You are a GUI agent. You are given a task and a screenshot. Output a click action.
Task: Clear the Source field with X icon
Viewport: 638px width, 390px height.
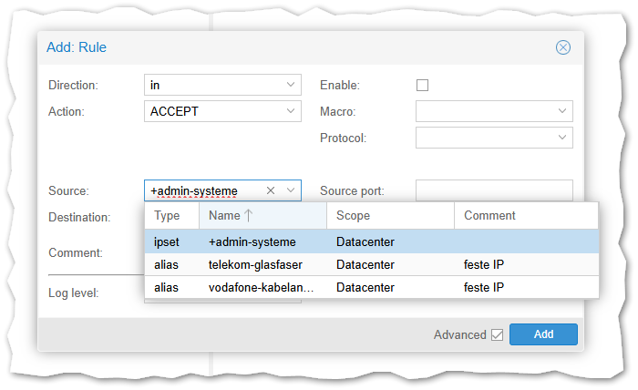click(271, 190)
